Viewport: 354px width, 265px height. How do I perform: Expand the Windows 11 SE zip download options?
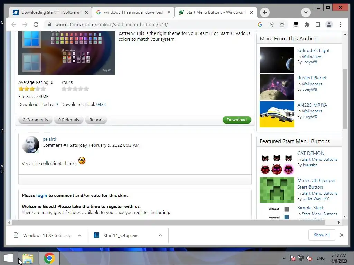coord(80,235)
